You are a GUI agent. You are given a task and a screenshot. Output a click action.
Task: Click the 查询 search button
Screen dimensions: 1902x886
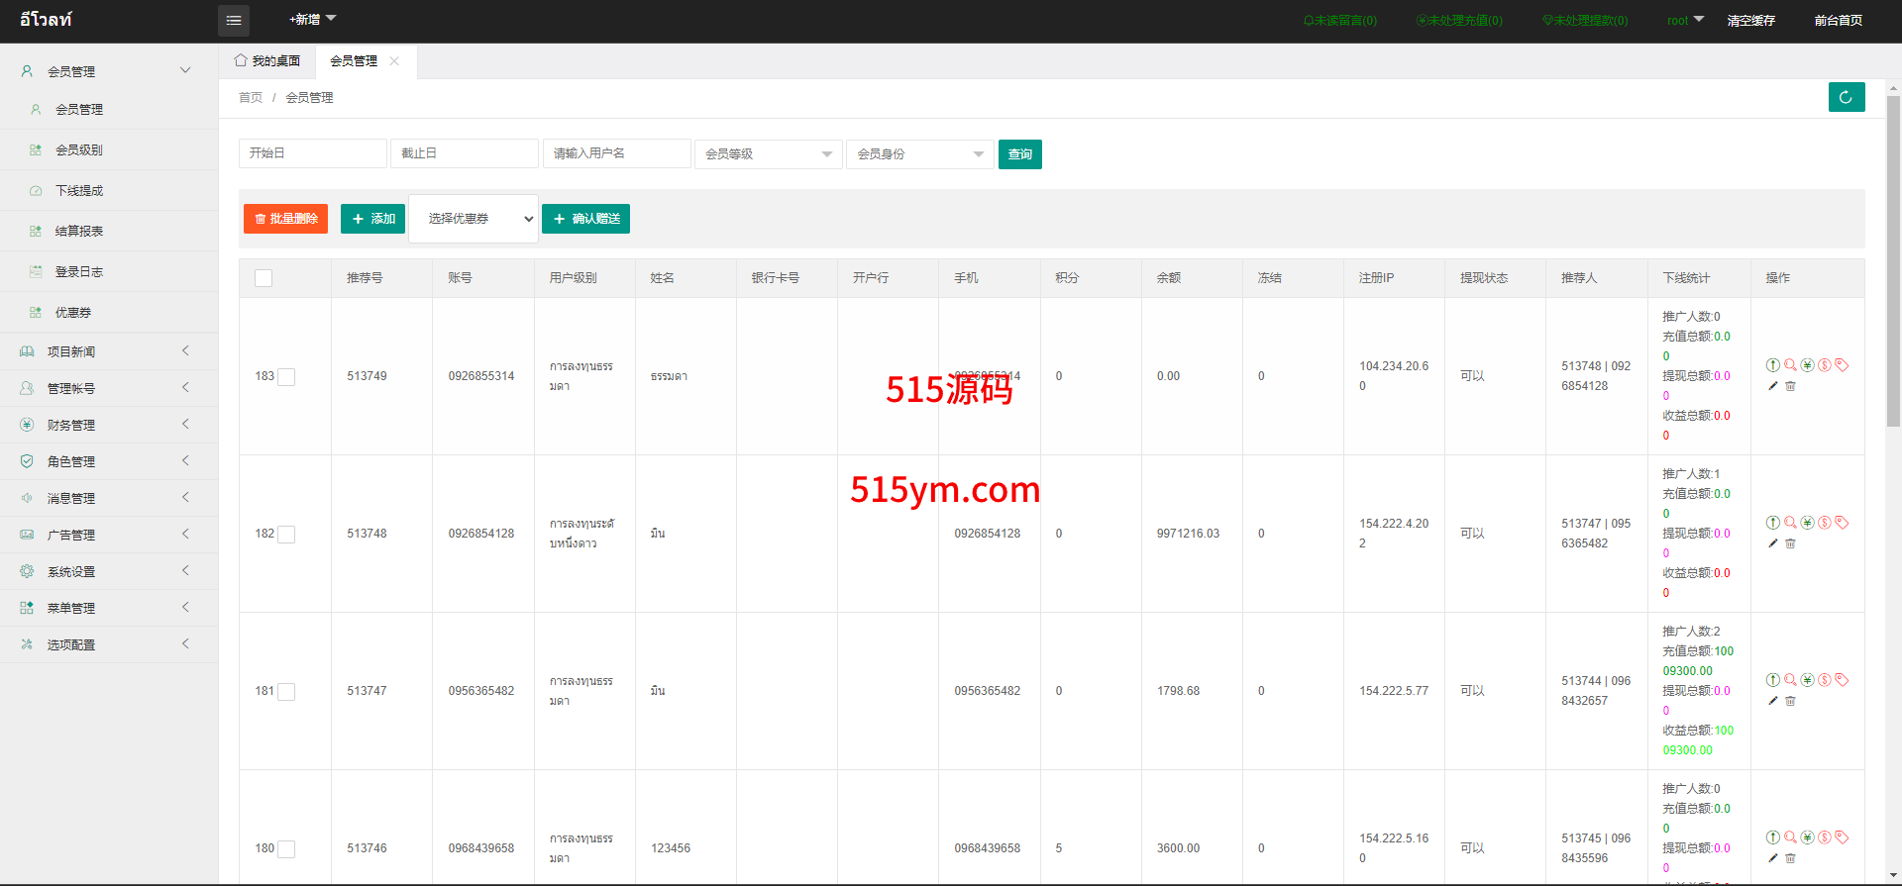[x=1019, y=154]
